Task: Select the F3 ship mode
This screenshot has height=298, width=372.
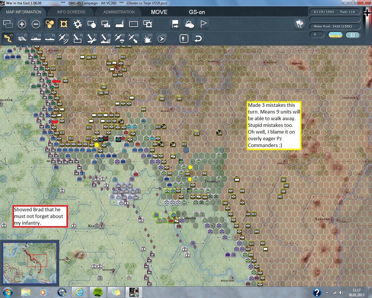Action: 36,38
